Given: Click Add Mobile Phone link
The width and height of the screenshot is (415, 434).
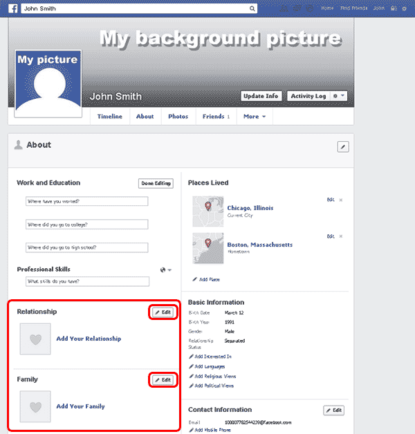Looking at the screenshot, I should (210, 430).
